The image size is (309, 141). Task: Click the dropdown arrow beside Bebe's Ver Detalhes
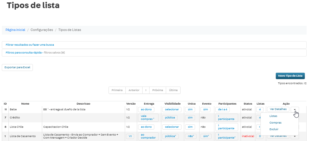click(x=295, y=109)
